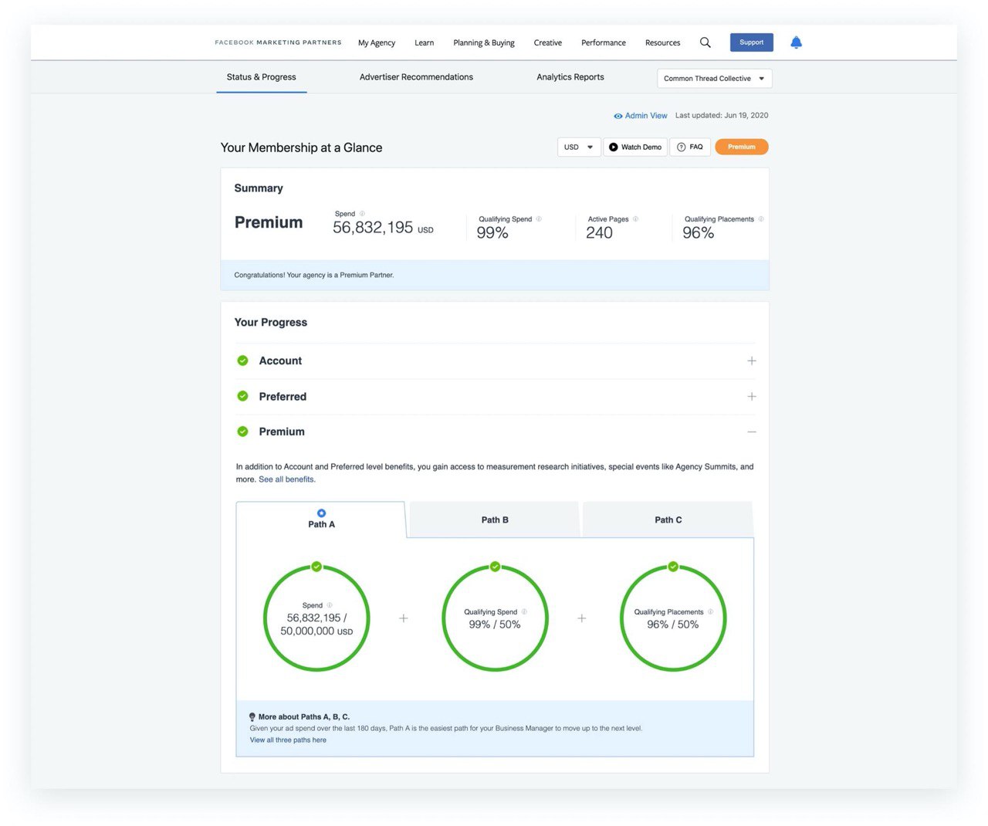This screenshot has height=826, width=988.
Task: Click the 56,832,195 USD spend value
Action: click(383, 228)
